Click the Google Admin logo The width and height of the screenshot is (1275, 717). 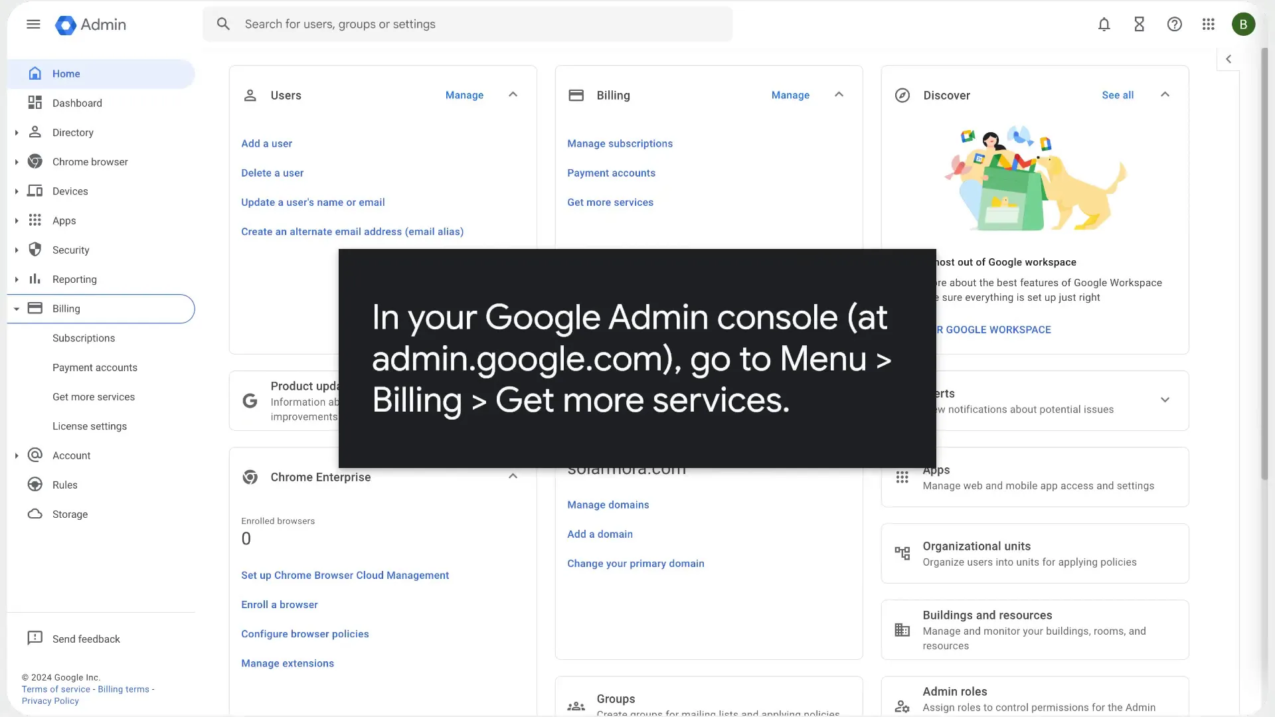(x=90, y=25)
